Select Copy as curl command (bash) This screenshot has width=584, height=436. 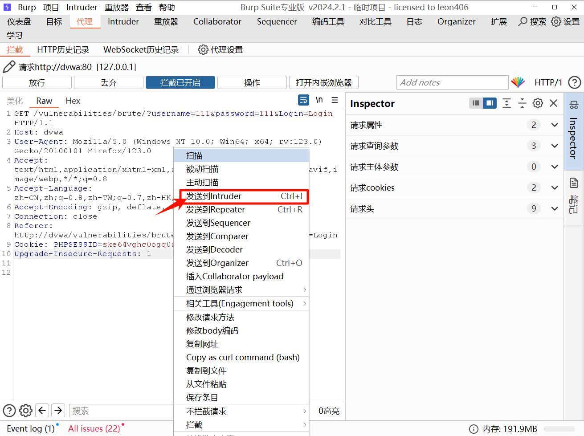241,357
